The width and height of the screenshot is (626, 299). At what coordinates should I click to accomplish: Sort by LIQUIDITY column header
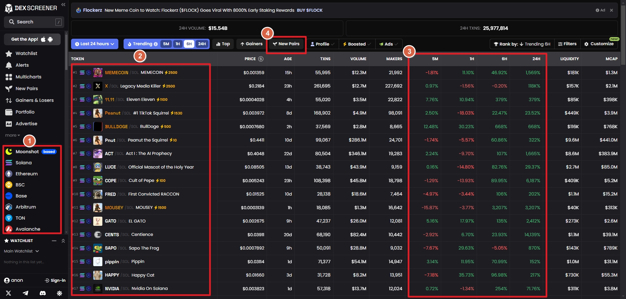click(570, 59)
